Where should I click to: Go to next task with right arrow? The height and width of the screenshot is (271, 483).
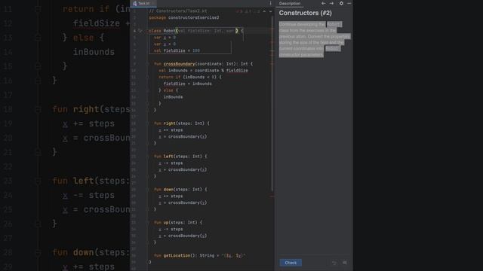tap(331, 3)
